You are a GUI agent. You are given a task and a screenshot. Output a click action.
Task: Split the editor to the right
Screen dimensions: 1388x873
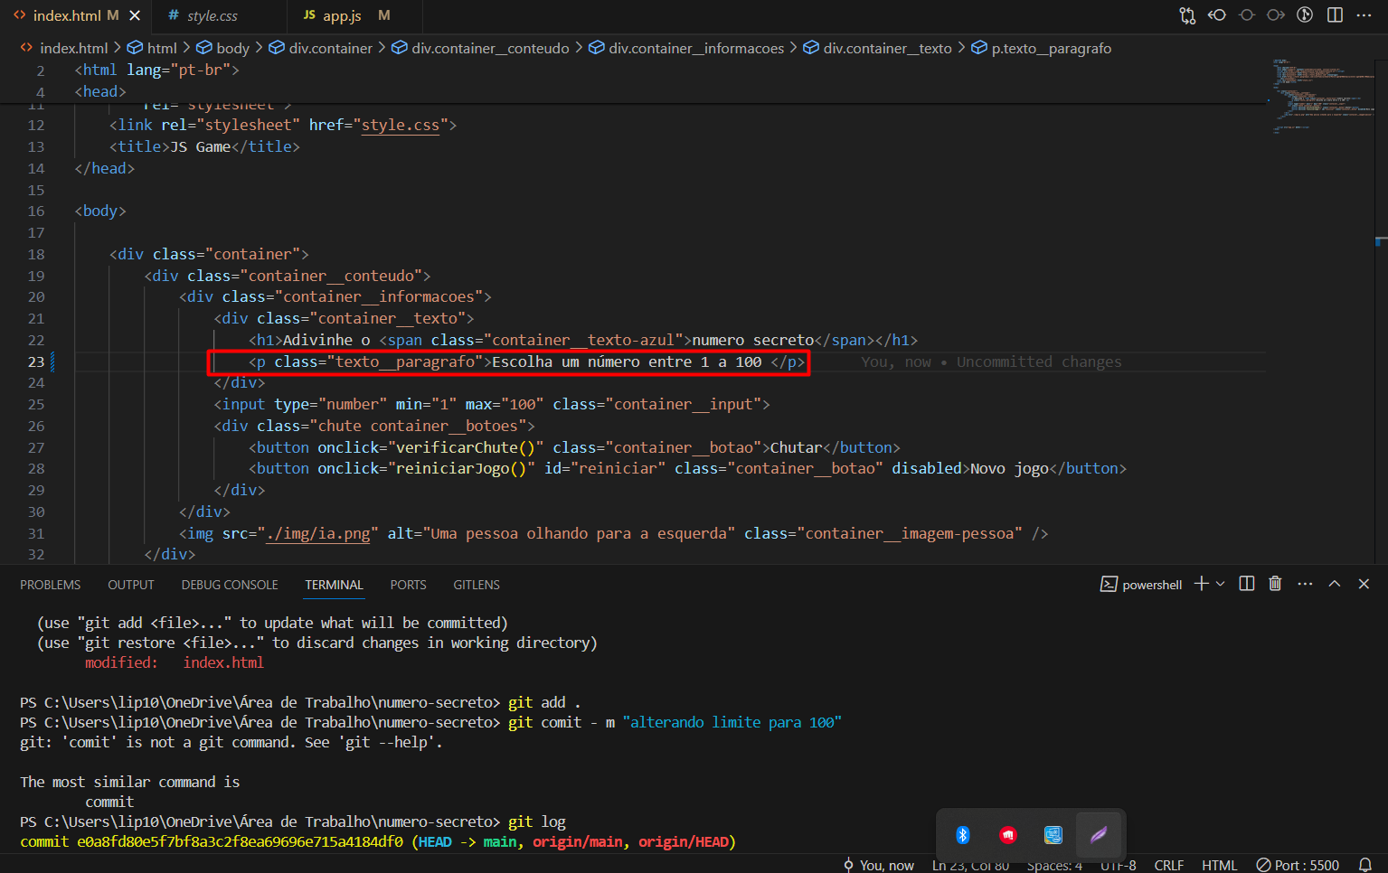1335,15
